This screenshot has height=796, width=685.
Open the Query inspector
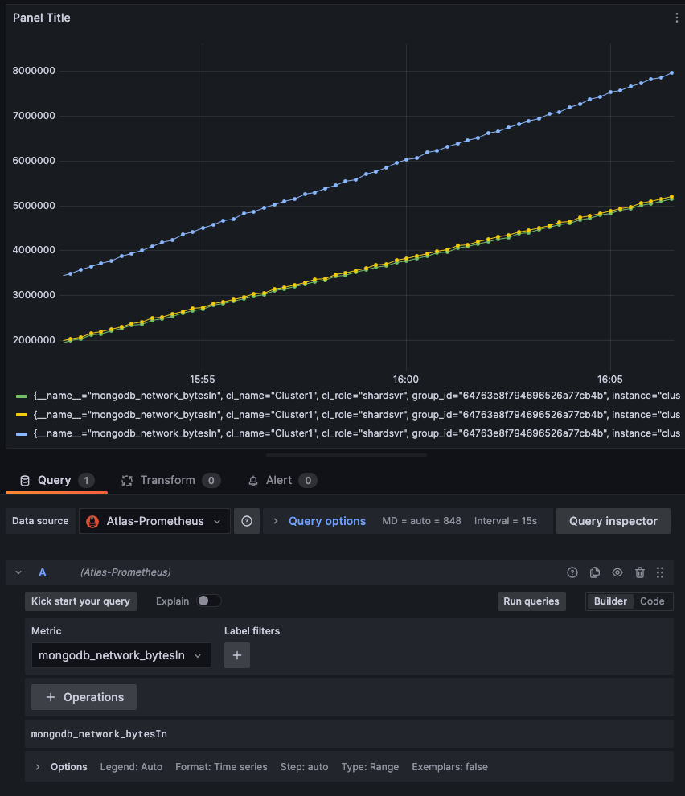(x=613, y=521)
